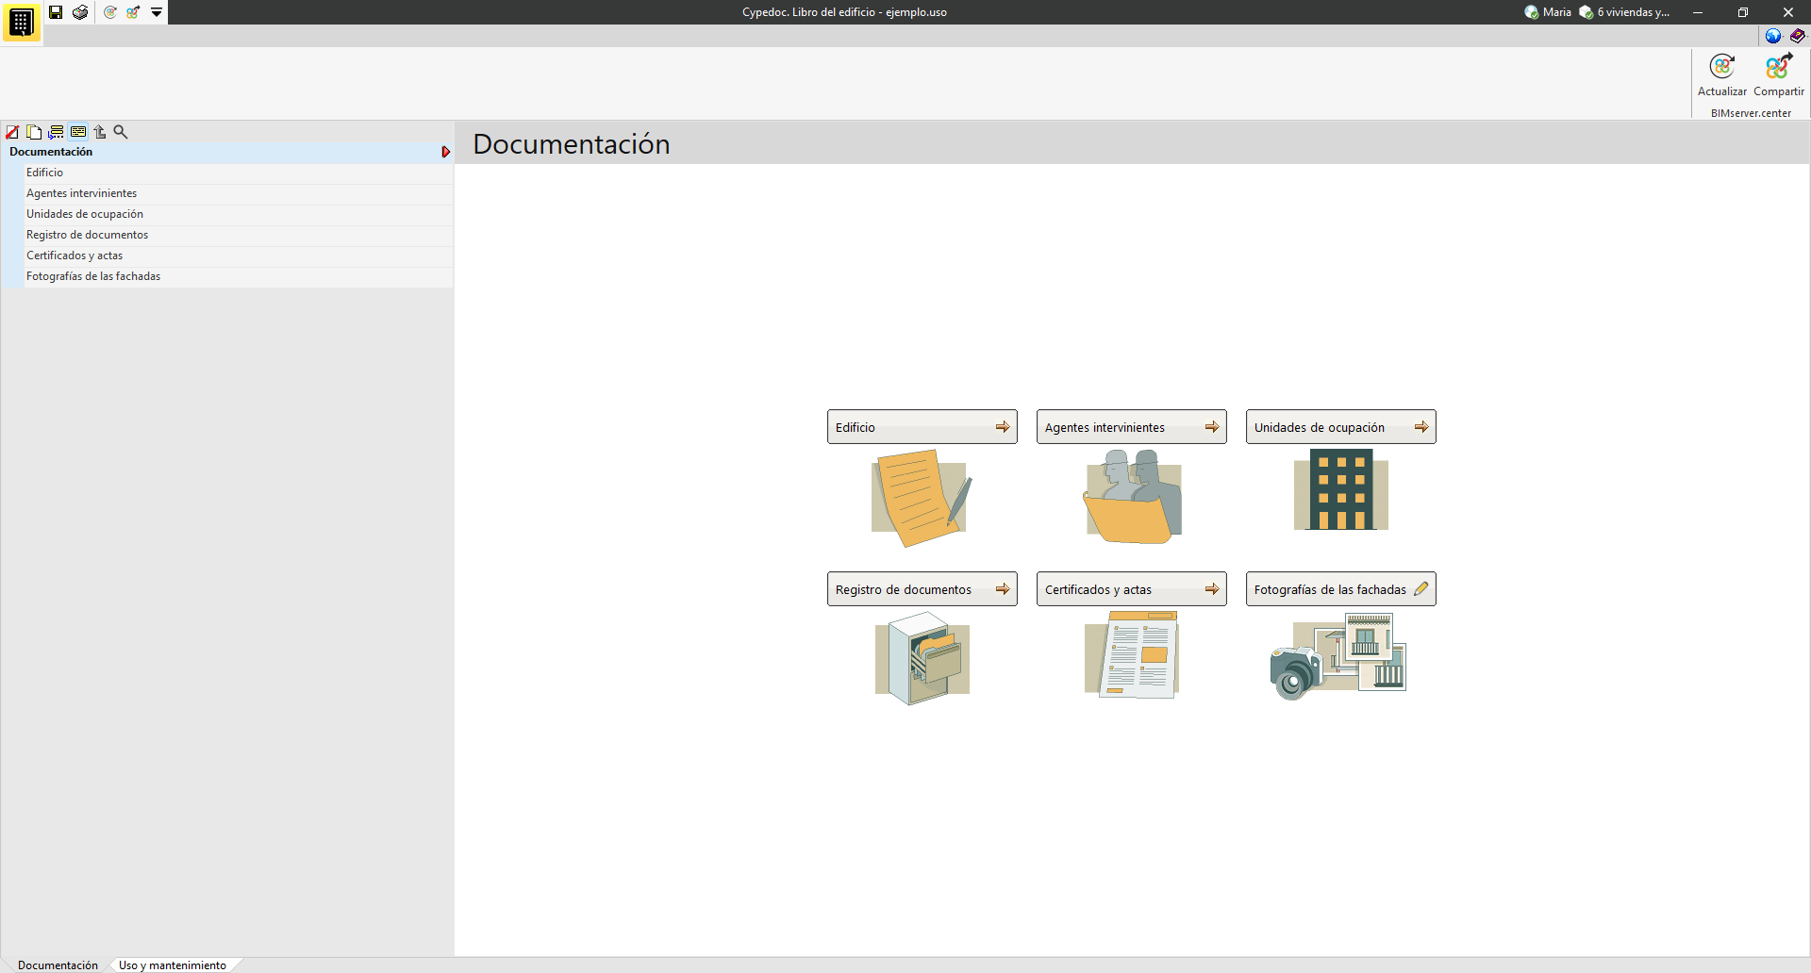Open the Cypedoc application menu icon
This screenshot has width=1811, height=973.
pos(21,21)
